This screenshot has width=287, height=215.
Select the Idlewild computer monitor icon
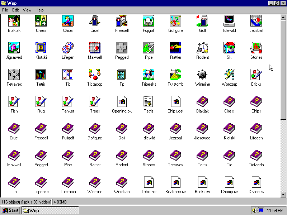(229, 21)
